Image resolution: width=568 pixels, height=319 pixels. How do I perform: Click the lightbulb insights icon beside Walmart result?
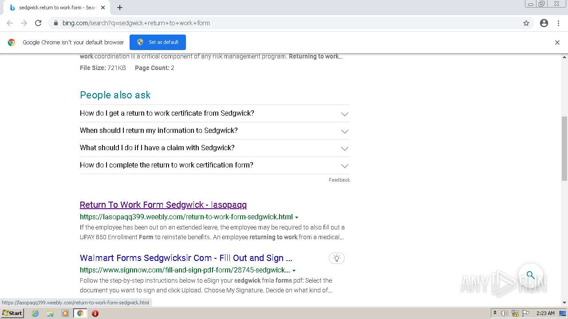pos(337,258)
